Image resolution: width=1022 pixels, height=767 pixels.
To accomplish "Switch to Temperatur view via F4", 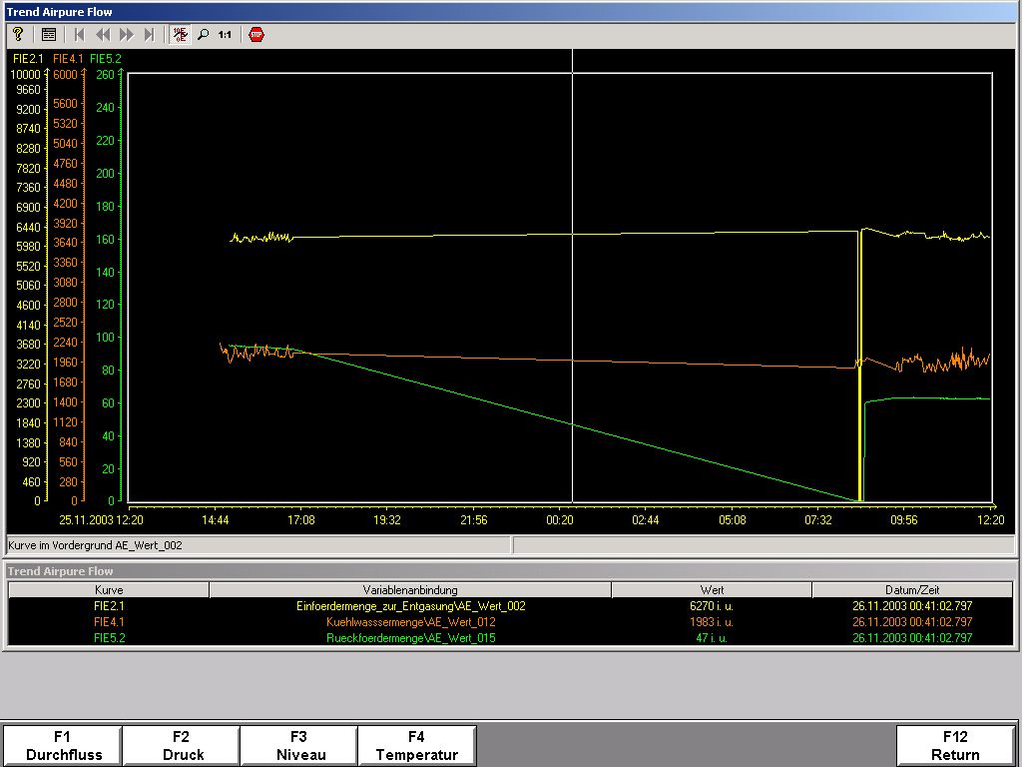I will coord(416,745).
